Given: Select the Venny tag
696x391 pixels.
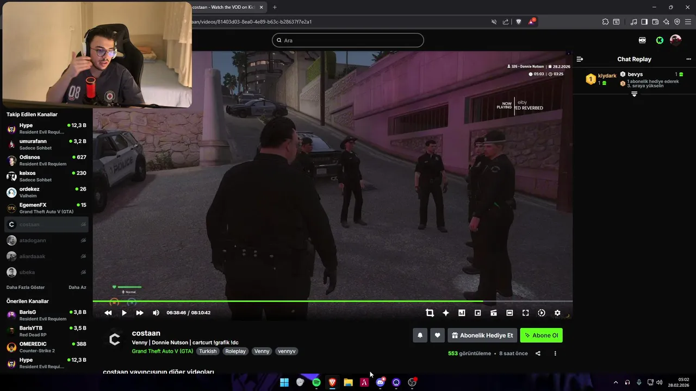Looking at the screenshot, I should [x=262, y=351].
